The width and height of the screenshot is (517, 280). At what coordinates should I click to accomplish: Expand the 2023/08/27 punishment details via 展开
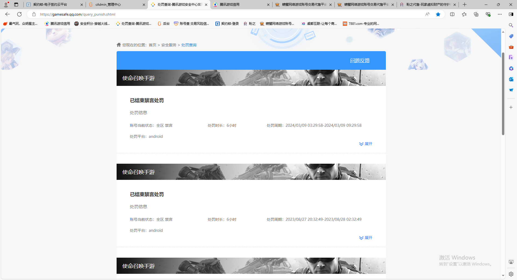365,238
